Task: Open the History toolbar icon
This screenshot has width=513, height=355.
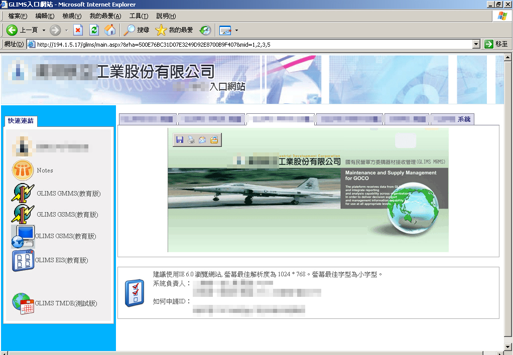Action: click(x=205, y=30)
